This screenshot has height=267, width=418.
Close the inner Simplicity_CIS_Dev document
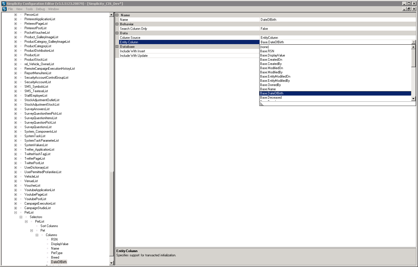point(414,9)
